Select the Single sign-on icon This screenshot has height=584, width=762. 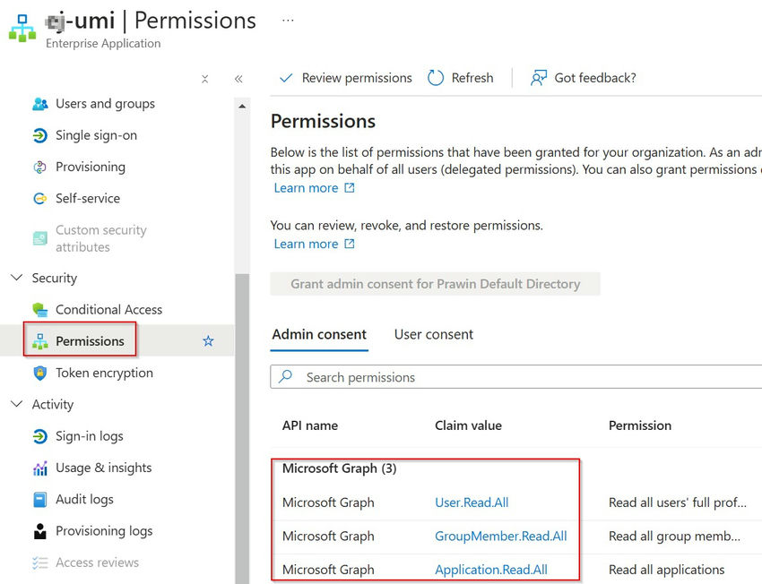pyautogui.click(x=40, y=135)
